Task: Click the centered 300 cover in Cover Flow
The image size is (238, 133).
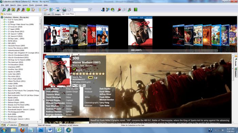Action: [x=140, y=31]
